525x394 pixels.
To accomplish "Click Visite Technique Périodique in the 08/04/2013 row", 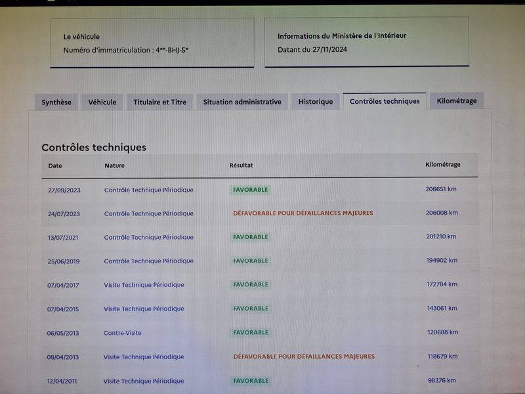I will 144,357.
